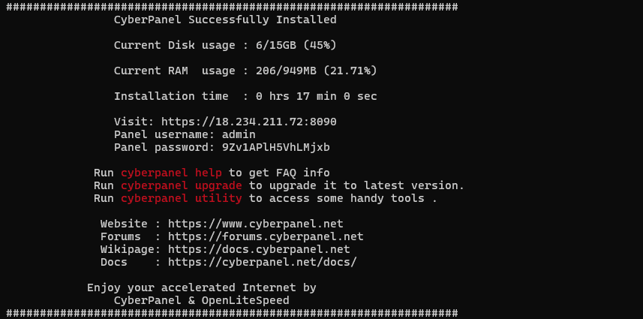Click the RAM usage percentage (21.71%)

pos(350,71)
